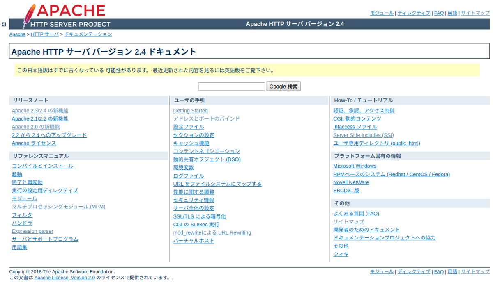Screen dimensions: 493x296
Task: Click Apache License, Version 2.0 in the footer
Action: (x=64, y=277)
